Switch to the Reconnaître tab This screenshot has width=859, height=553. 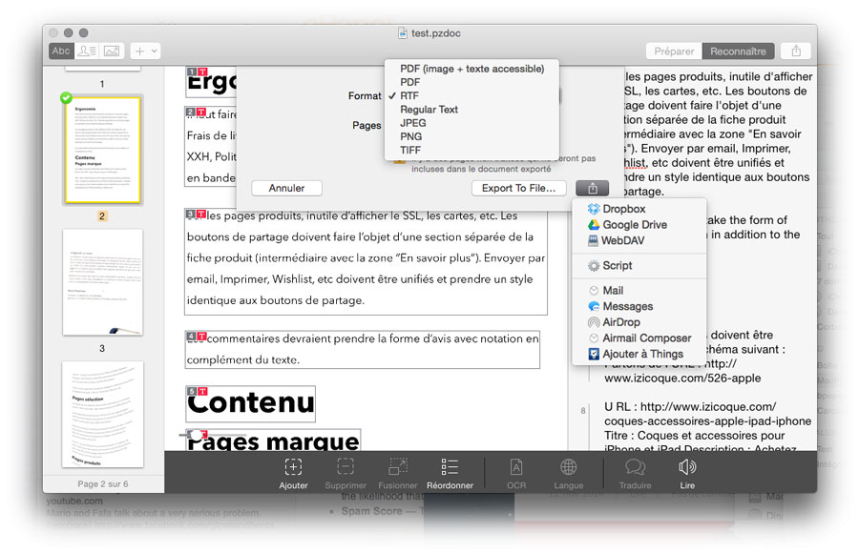tap(738, 51)
